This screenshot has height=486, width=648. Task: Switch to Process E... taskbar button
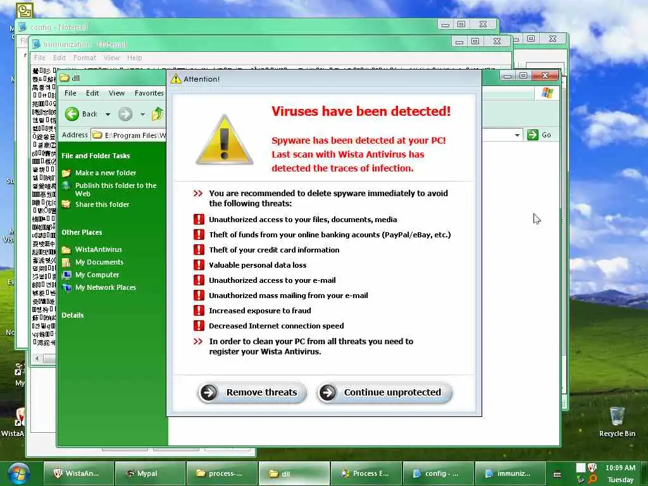[x=366, y=473]
